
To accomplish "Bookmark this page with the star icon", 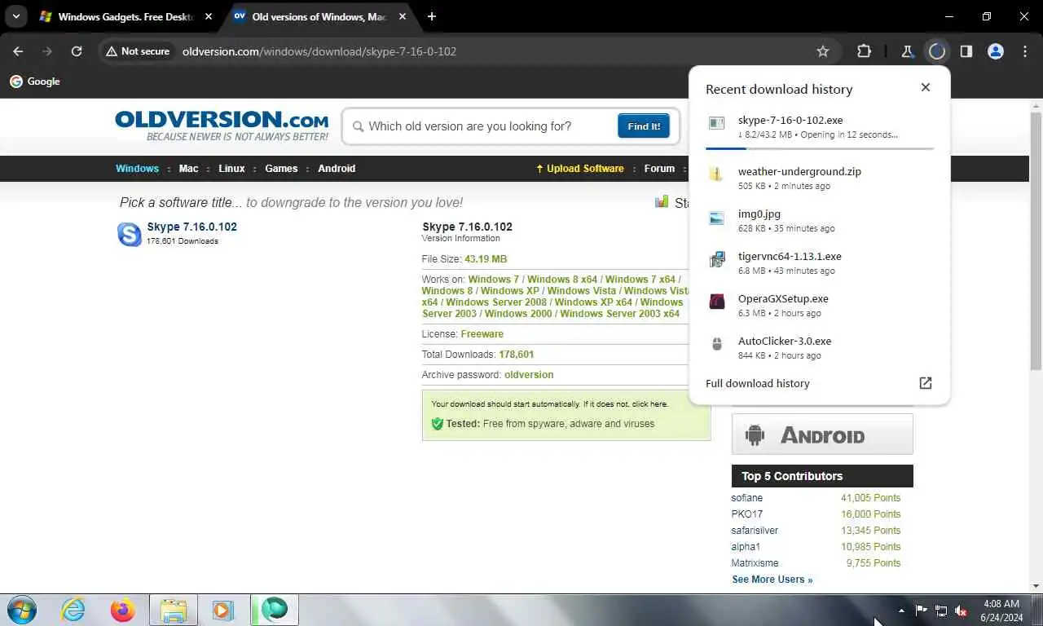I will coord(823,51).
